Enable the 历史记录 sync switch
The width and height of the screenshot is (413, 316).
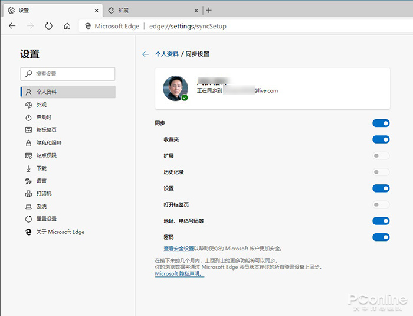[381, 172]
